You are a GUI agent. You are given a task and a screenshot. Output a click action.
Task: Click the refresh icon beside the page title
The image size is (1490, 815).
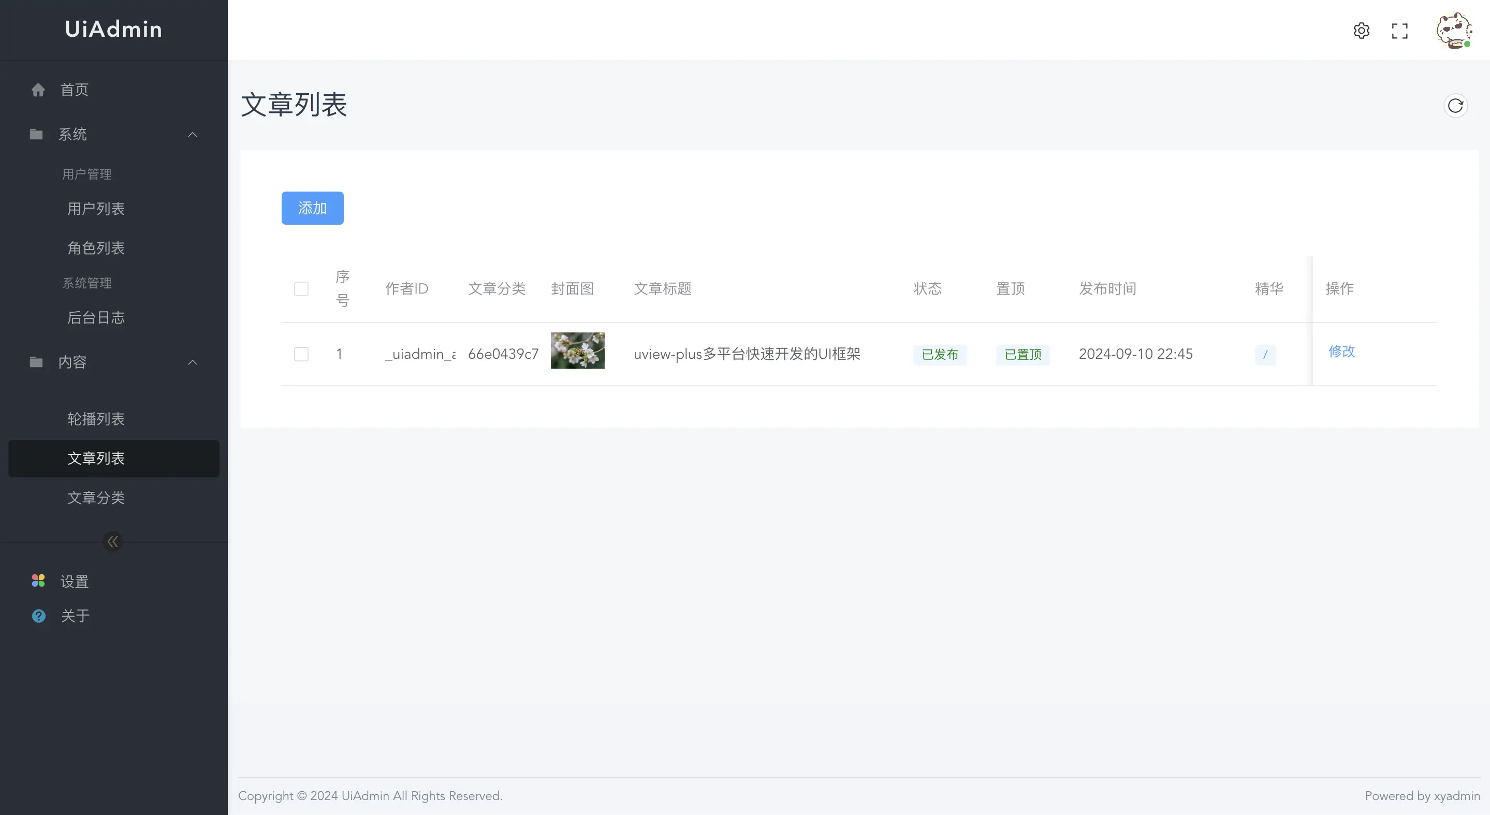pos(1455,106)
